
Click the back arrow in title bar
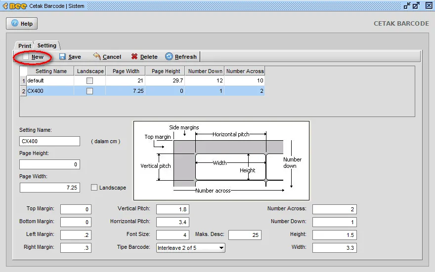point(4,6)
